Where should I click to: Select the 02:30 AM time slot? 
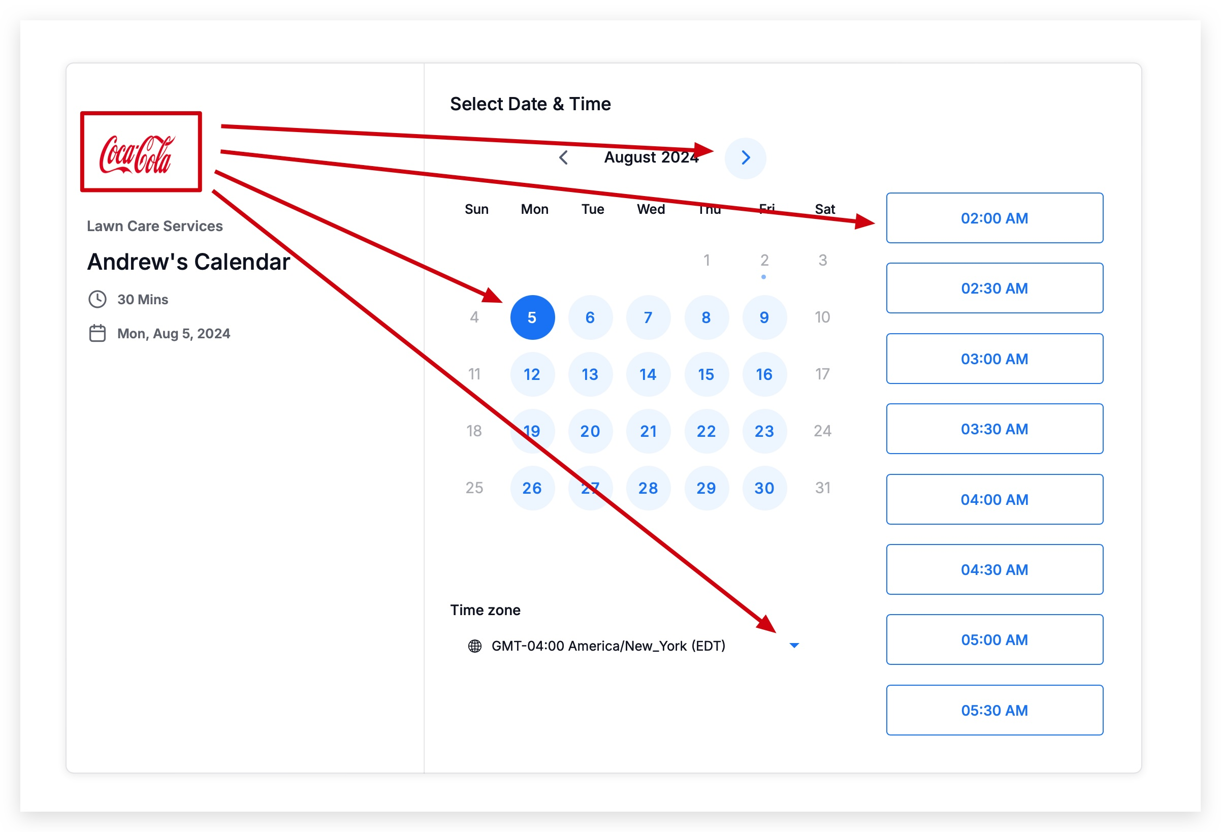click(994, 288)
